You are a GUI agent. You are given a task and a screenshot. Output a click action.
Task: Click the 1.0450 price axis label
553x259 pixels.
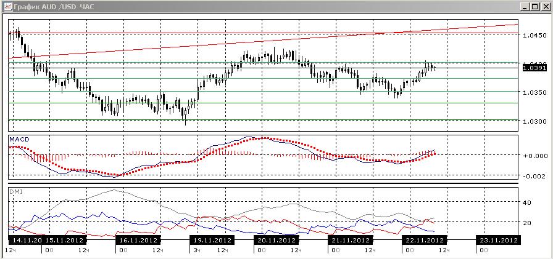(x=535, y=35)
